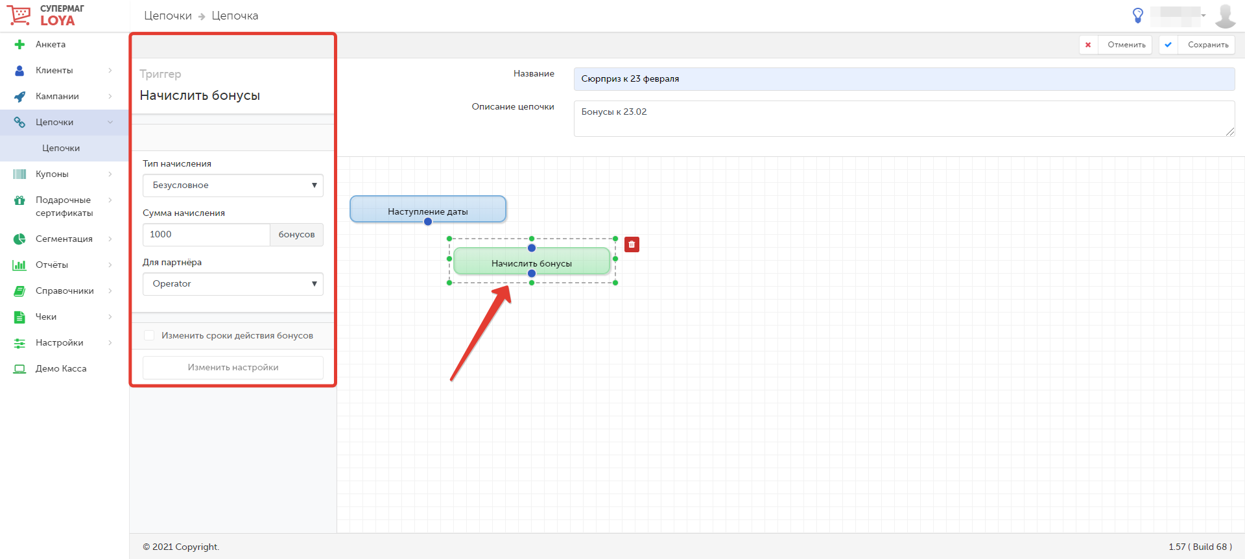Click the Цепочка breadcrumb text
Image resolution: width=1245 pixels, height=559 pixels.
click(235, 16)
